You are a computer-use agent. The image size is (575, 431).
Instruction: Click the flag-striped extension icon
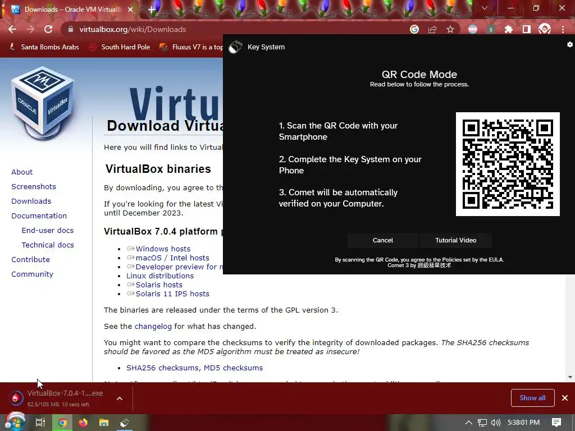coord(473,29)
